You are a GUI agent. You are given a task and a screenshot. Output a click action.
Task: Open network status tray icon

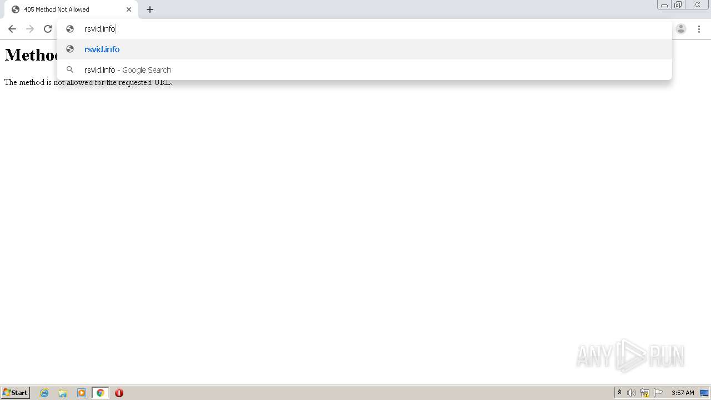click(x=645, y=393)
